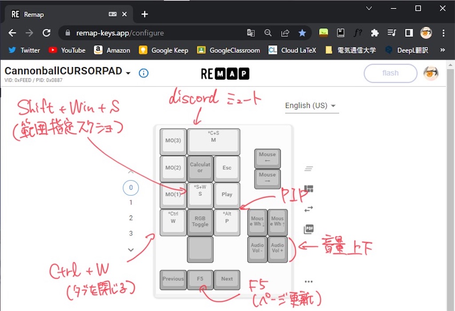Select the RGB Toggle key

[x=200, y=222]
